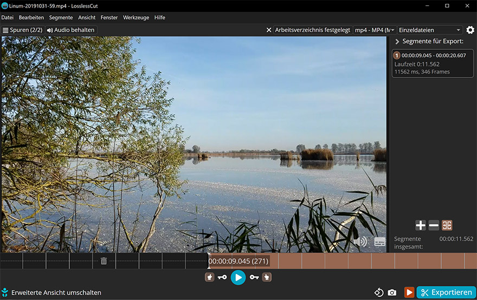
Task: Toggle subtitles icon on video
Action: (x=380, y=242)
